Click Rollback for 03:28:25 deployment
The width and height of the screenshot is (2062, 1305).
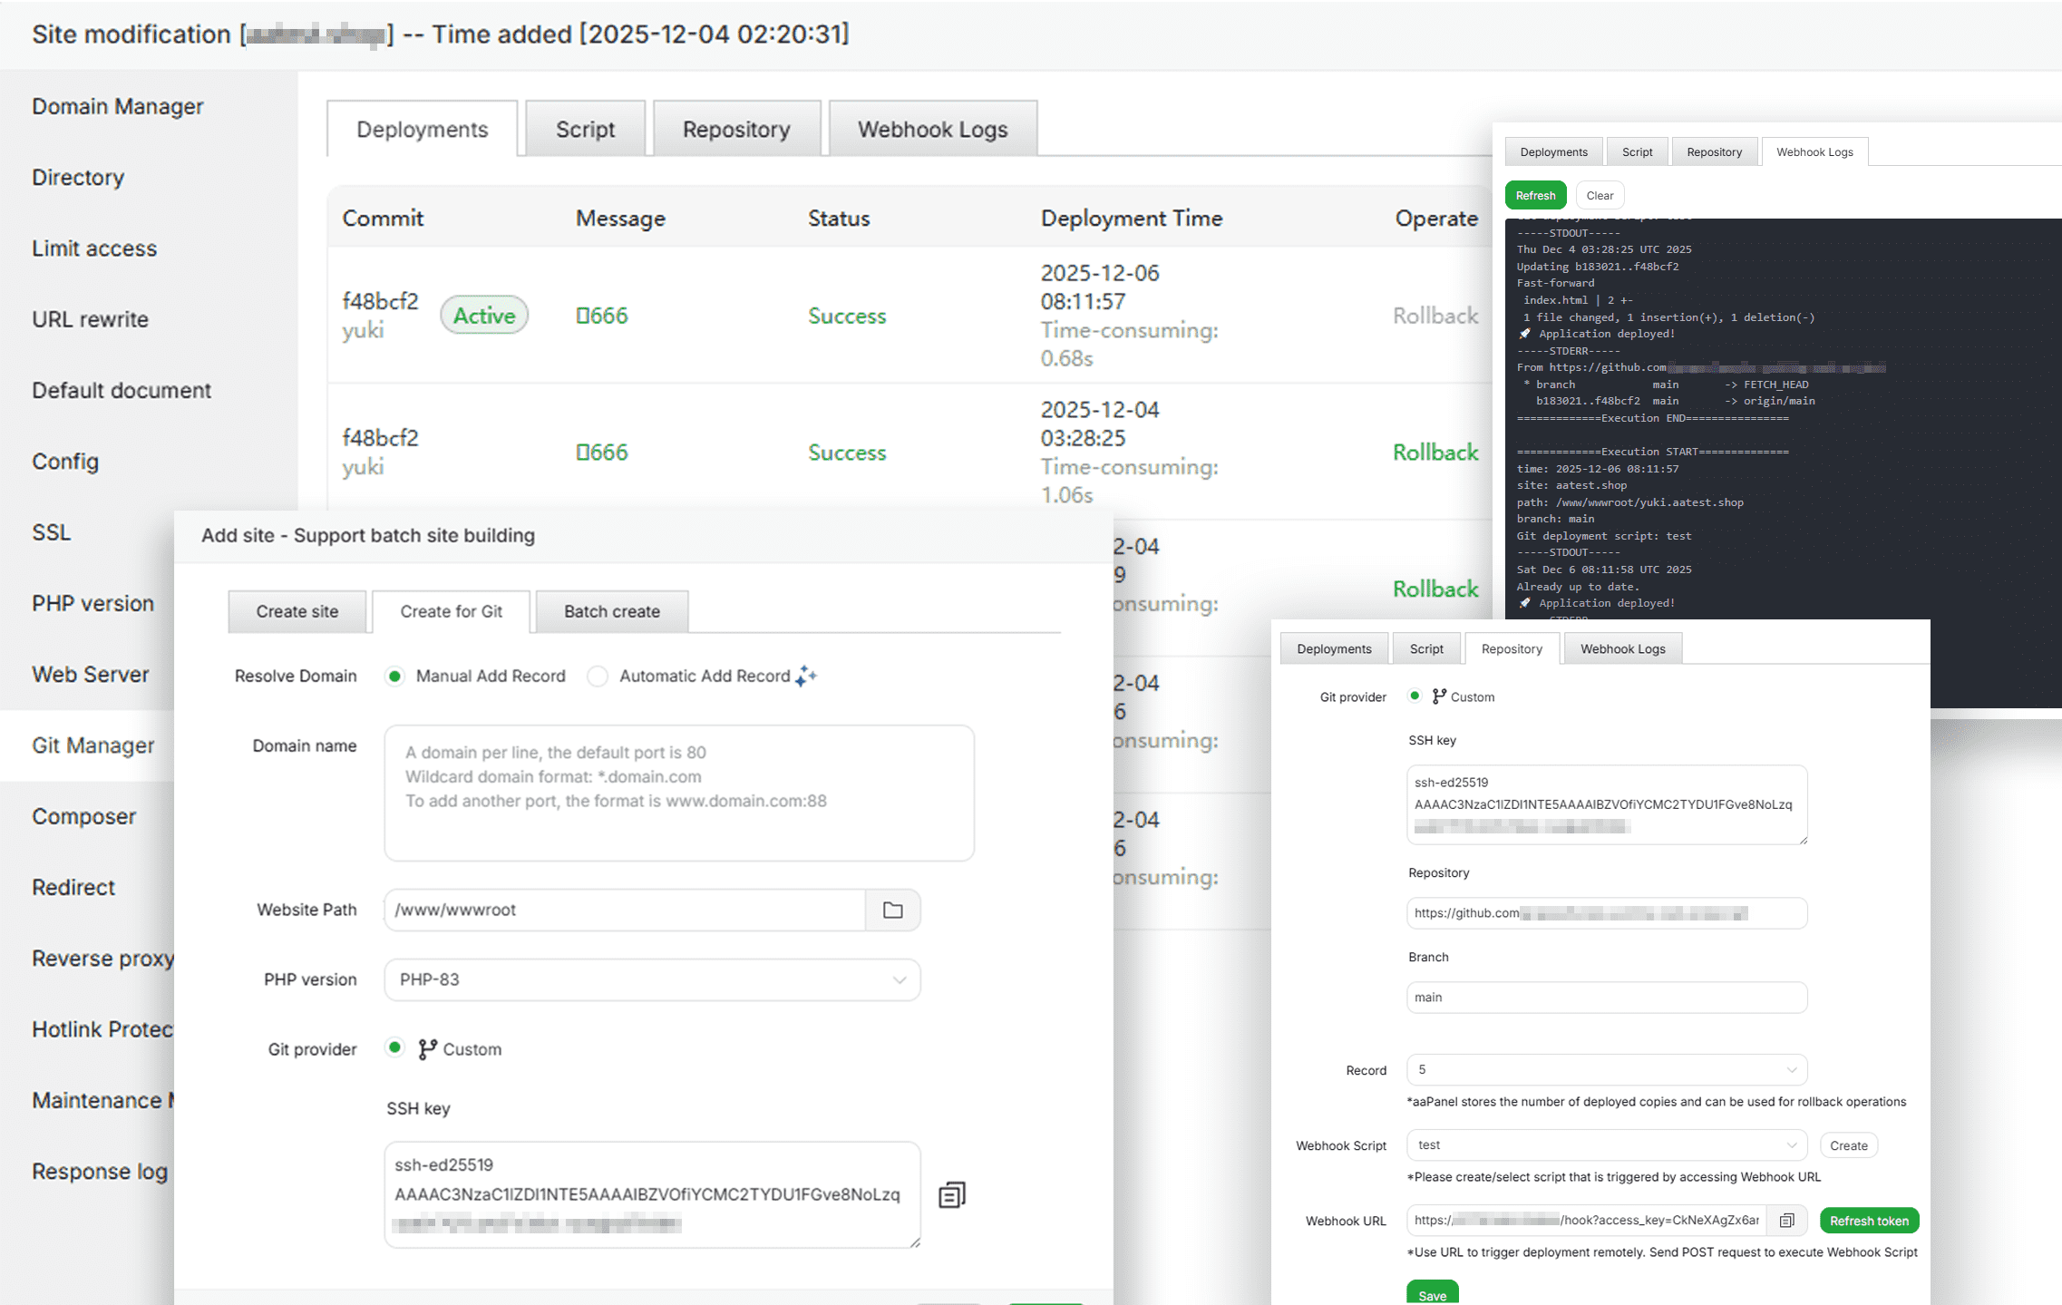[x=1435, y=453]
